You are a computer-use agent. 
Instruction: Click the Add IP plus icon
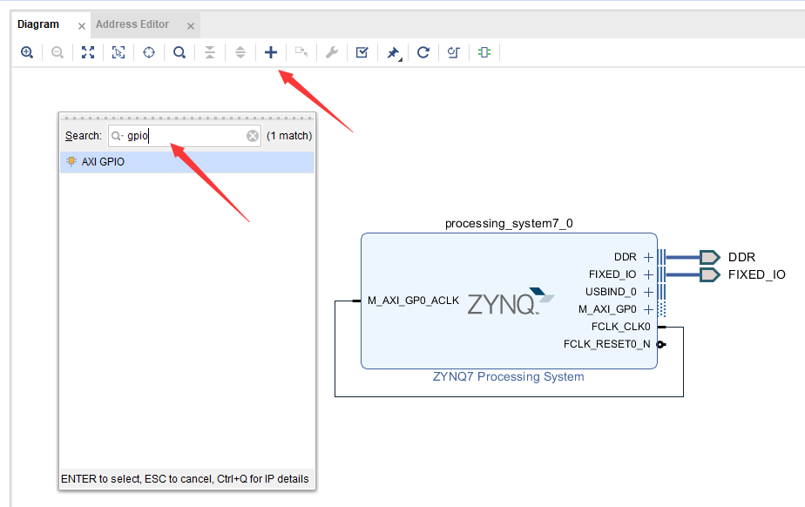[x=271, y=52]
